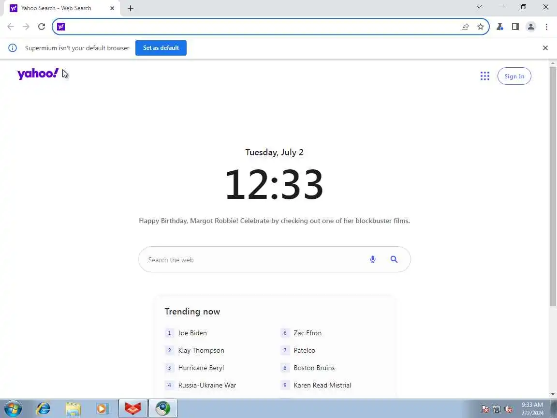Open Action Center flag in system tray
Image resolution: width=557 pixels, height=418 pixels.
click(484, 409)
